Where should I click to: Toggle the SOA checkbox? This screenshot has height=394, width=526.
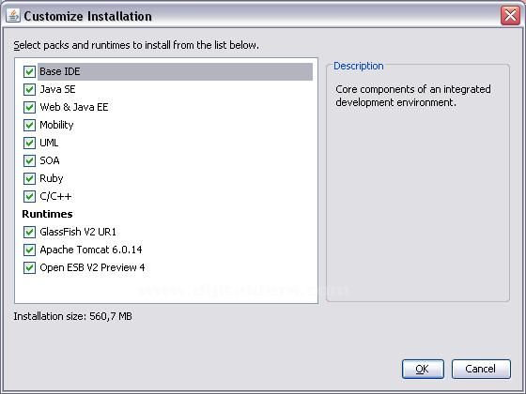click(29, 160)
